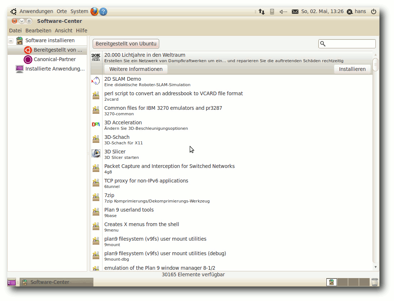Open the trash icon in bottom panel
The image size is (394, 301).
tap(375, 282)
